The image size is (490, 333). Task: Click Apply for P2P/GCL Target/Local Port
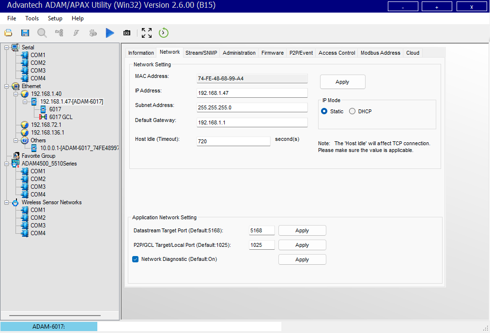click(x=302, y=245)
